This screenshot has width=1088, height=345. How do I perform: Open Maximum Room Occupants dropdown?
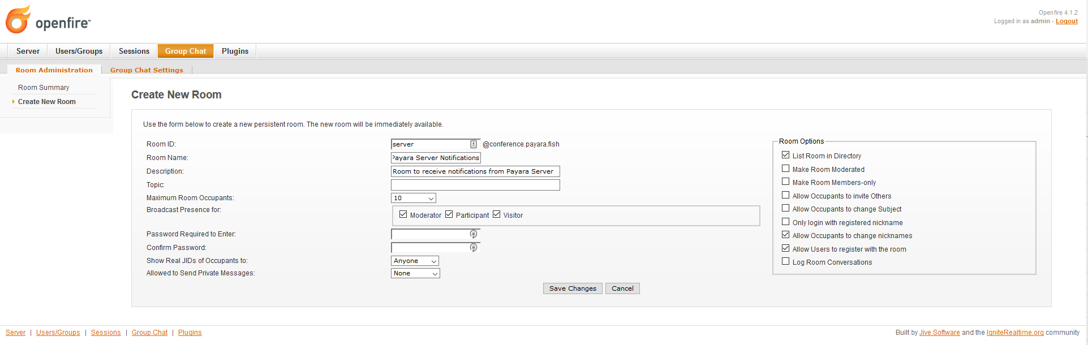pos(413,198)
